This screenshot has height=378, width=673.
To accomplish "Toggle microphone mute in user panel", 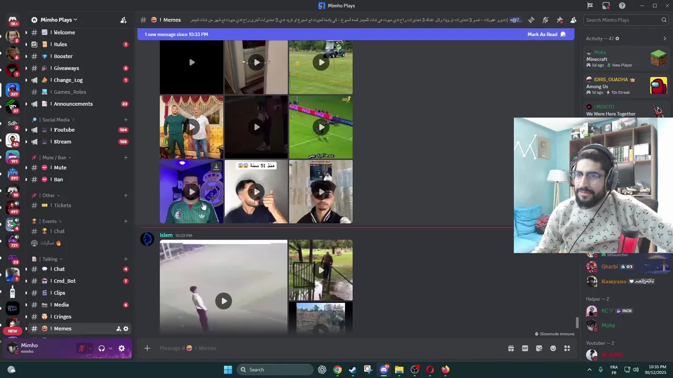I will coord(81,348).
